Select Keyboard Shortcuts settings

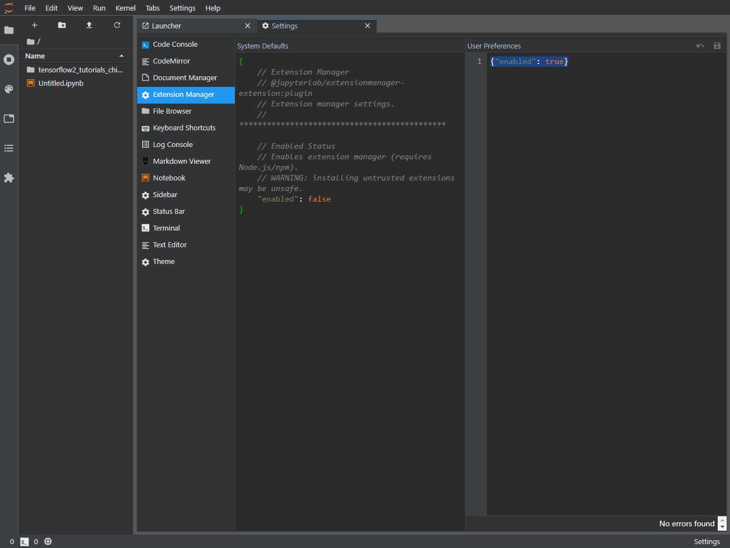point(184,128)
